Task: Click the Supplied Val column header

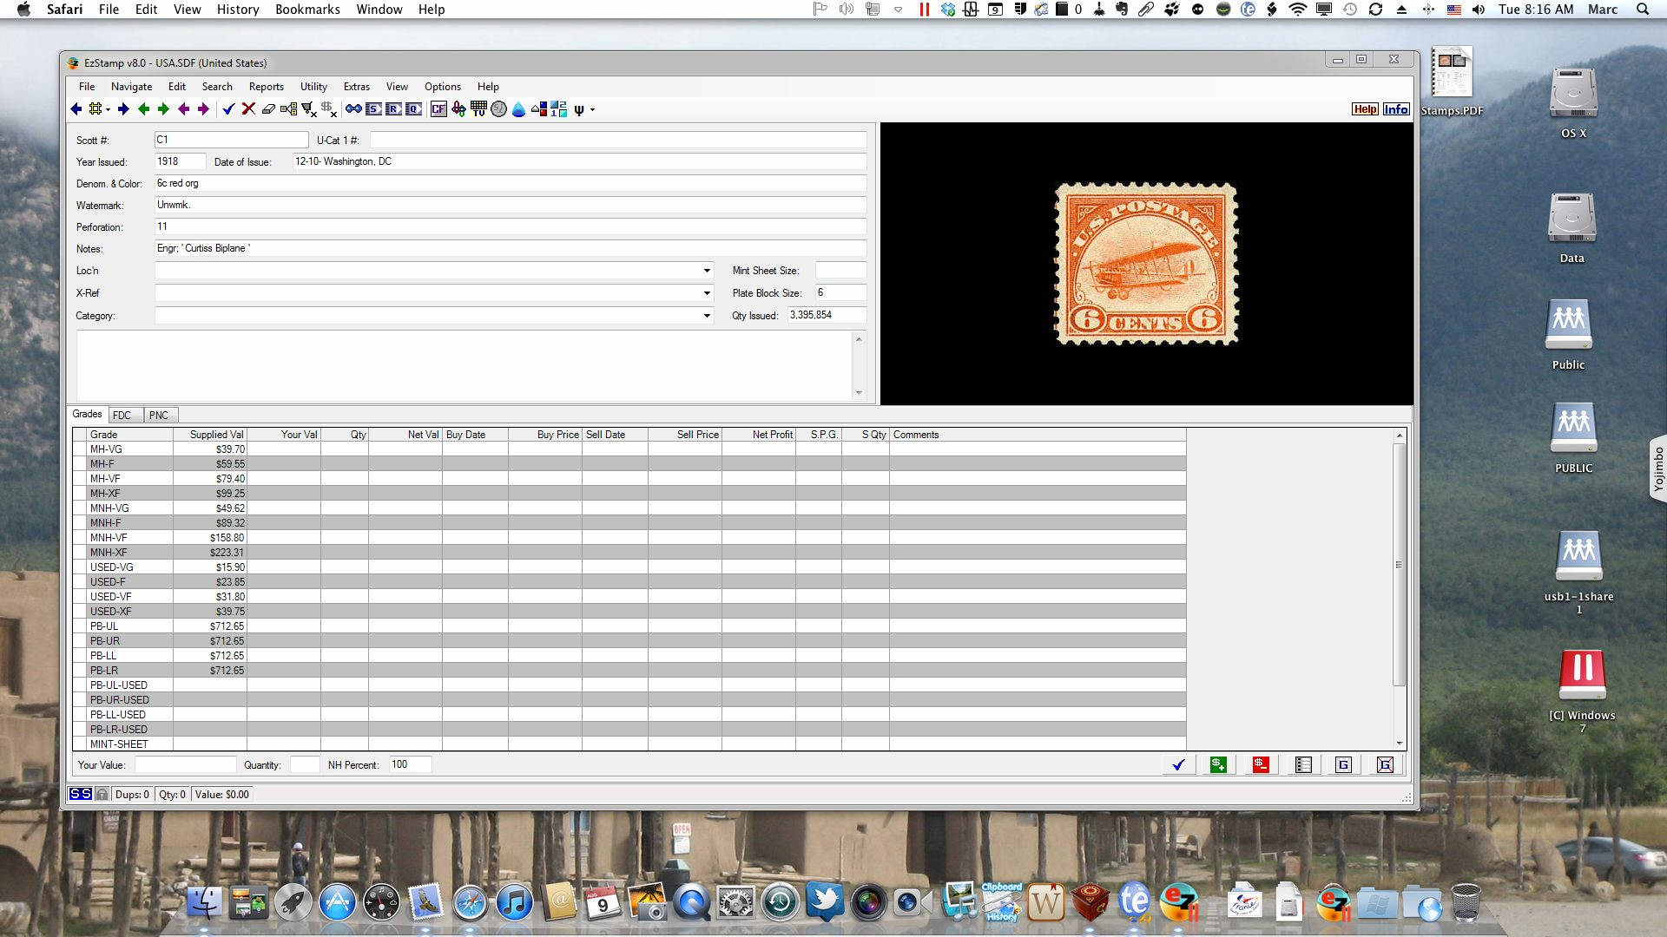Action: (x=210, y=435)
